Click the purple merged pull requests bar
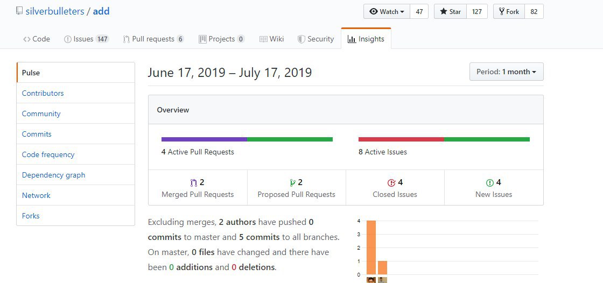Screen dimensions: 603x283 click(204, 139)
